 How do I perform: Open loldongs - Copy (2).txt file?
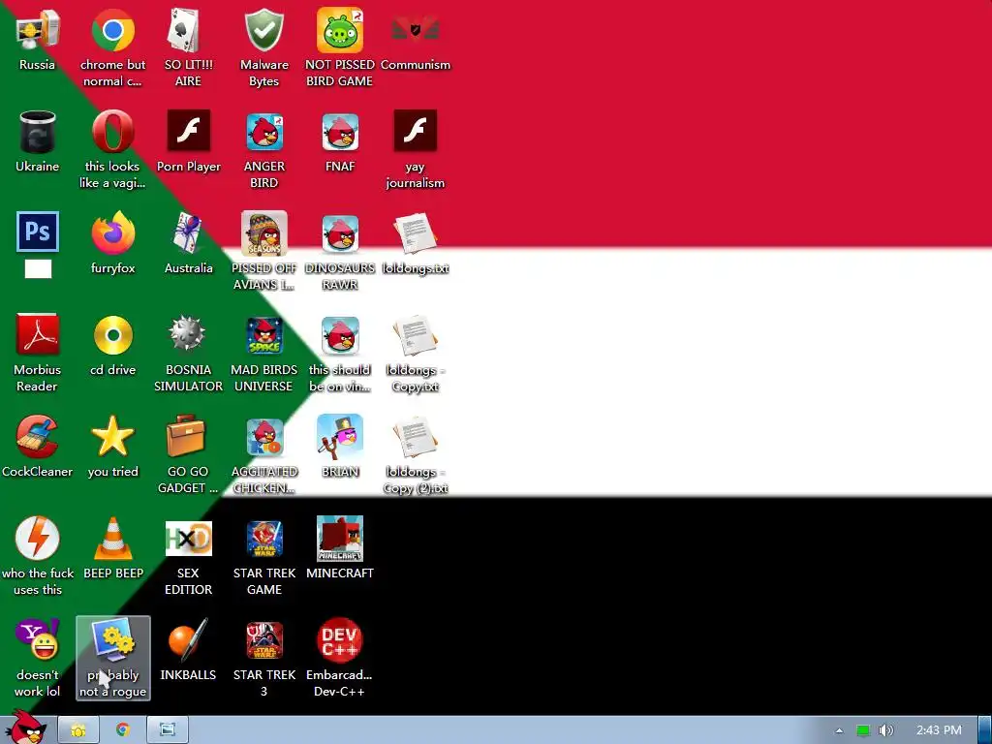415,437
